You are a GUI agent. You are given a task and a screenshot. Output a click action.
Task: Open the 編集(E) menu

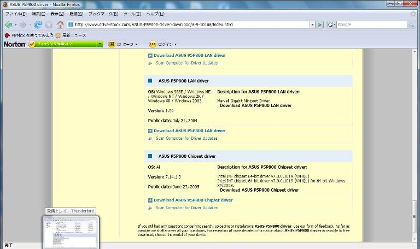tap(38, 14)
